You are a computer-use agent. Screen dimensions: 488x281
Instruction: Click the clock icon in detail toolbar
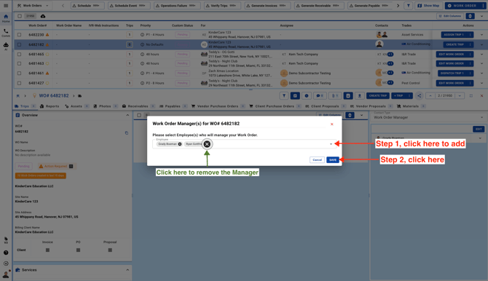(307, 96)
